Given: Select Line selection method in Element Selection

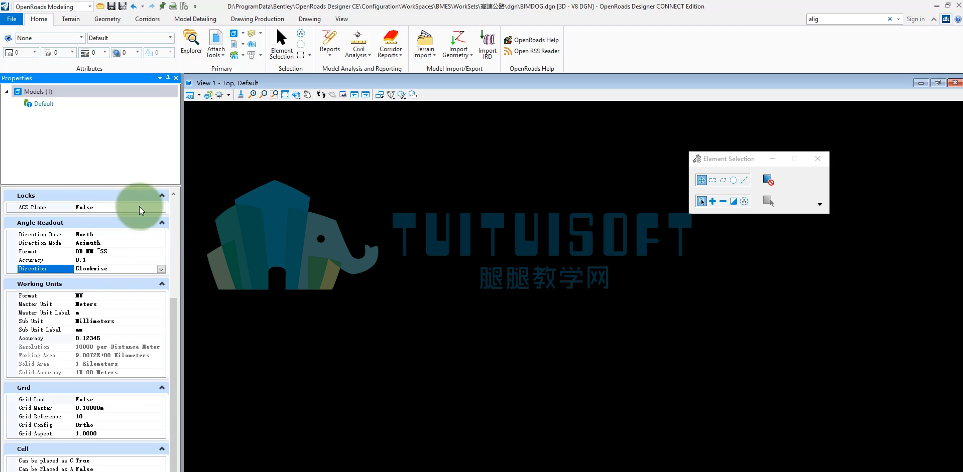Looking at the screenshot, I should 744,180.
